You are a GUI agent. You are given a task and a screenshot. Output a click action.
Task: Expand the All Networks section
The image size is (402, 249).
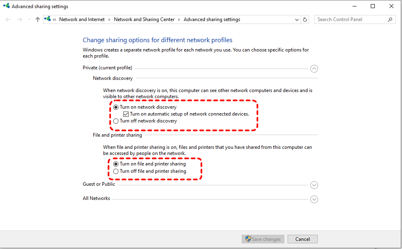click(x=314, y=199)
